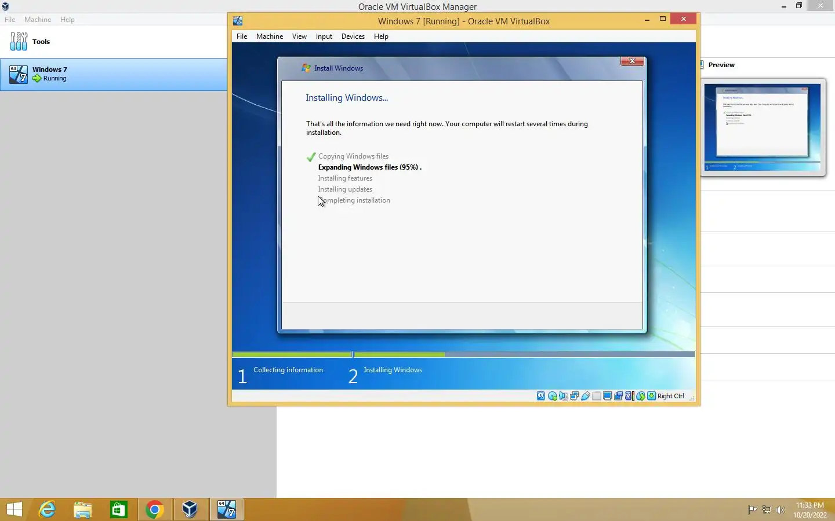Click the CPU virtualization status icon
835x521 pixels.
click(630, 396)
